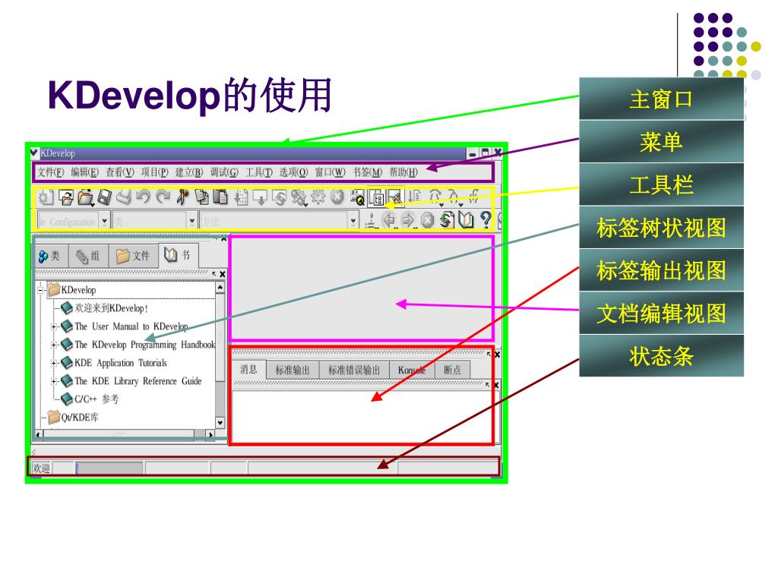Open the 工具(T) menu
Viewport: 778px width, 583px height.
258,172
